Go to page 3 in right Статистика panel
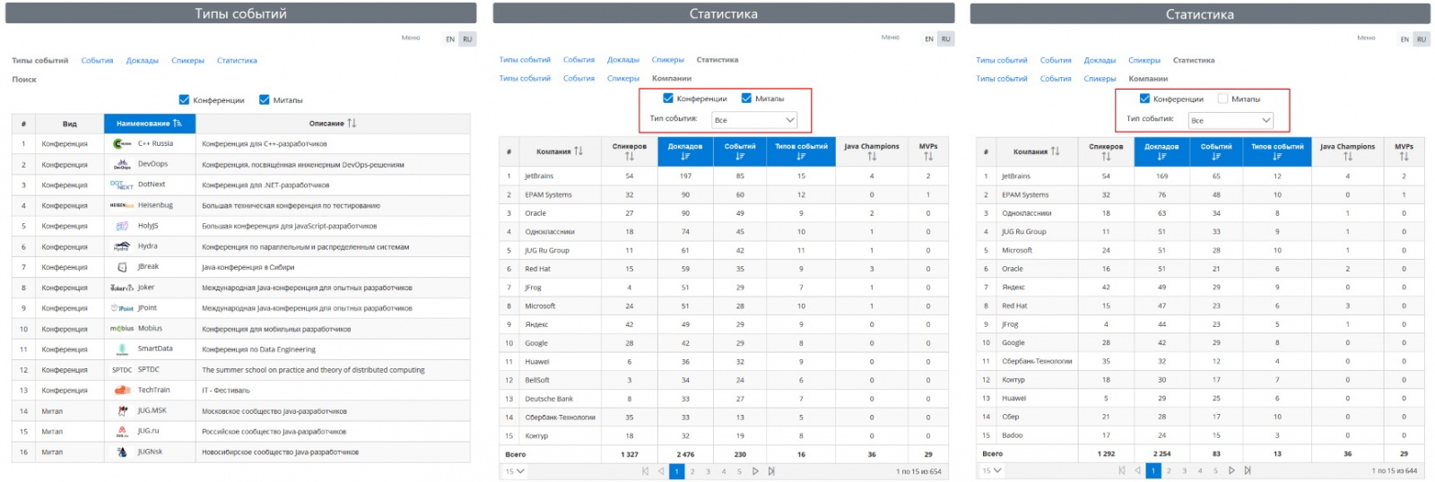This screenshot has height=482, width=1435. tap(1184, 470)
